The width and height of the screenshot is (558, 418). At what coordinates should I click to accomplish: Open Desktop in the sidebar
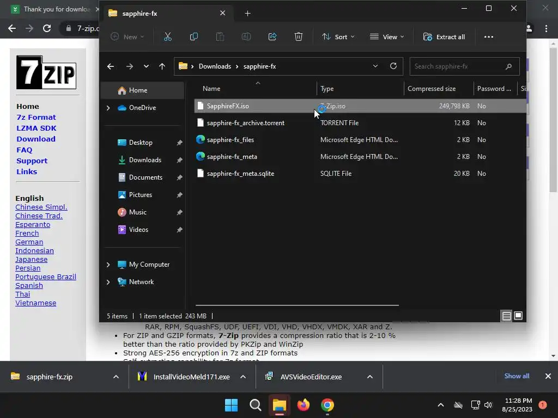[x=141, y=143]
